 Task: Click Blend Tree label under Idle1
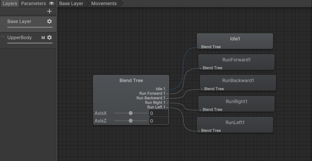211,47
